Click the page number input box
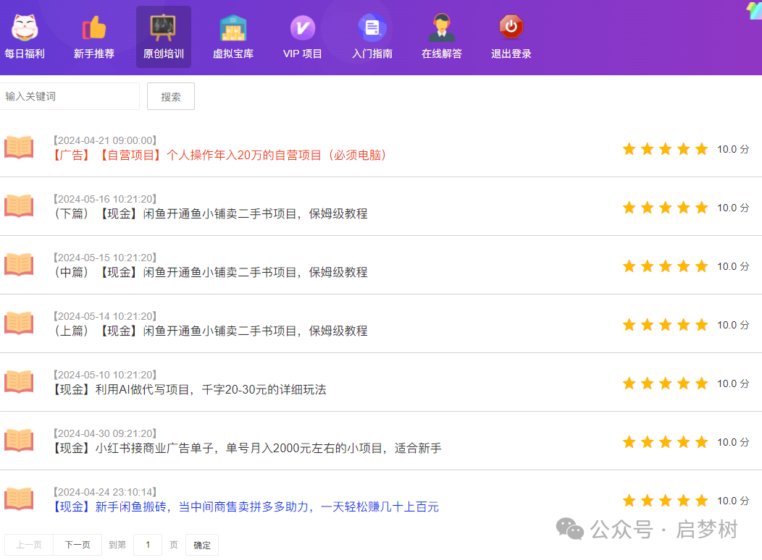This screenshot has width=762, height=560. (x=148, y=545)
